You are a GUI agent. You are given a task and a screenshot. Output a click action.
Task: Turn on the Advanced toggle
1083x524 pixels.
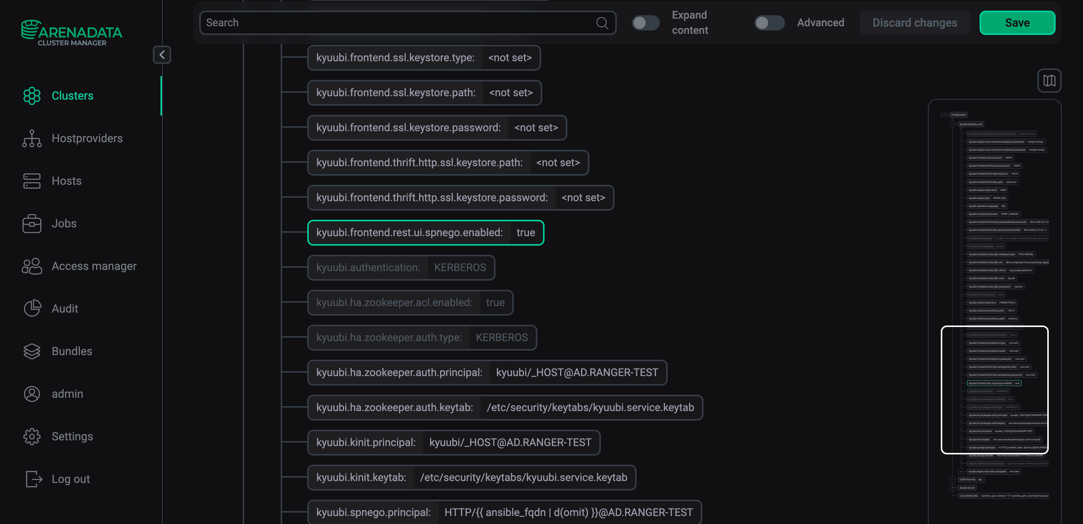769,23
